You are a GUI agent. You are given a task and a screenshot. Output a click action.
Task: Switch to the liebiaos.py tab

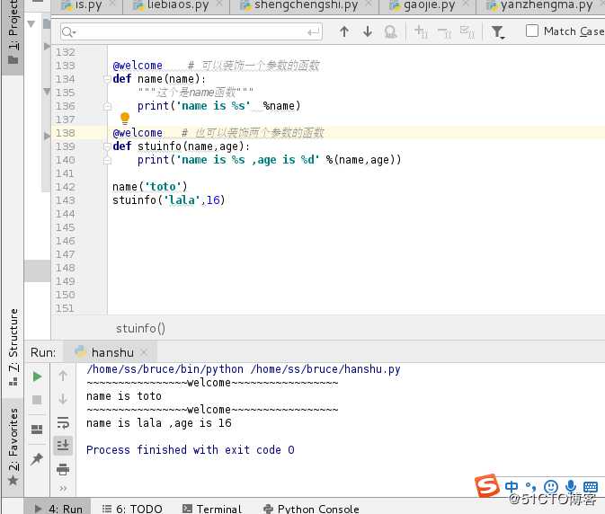pyautogui.click(x=177, y=5)
